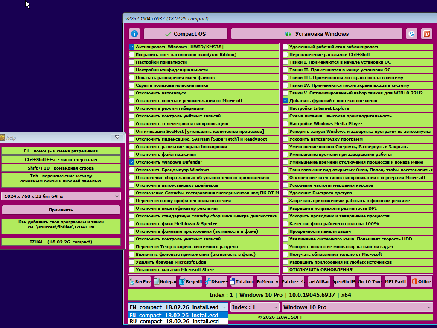This screenshot has height=328, width=437.
Task: Launch Totalcmd from the tools bar
Action: pos(242,281)
